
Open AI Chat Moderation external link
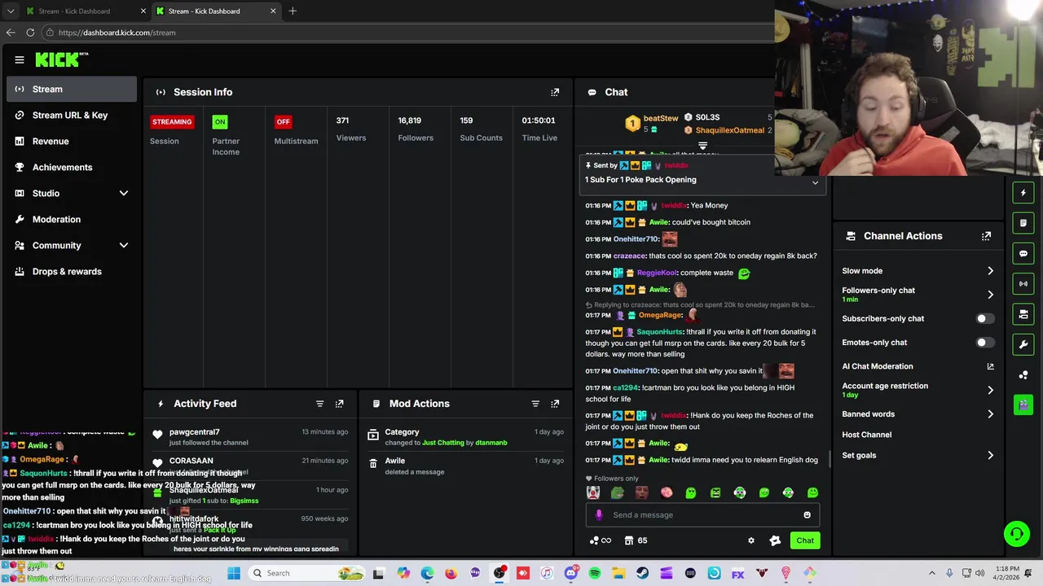[990, 366]
